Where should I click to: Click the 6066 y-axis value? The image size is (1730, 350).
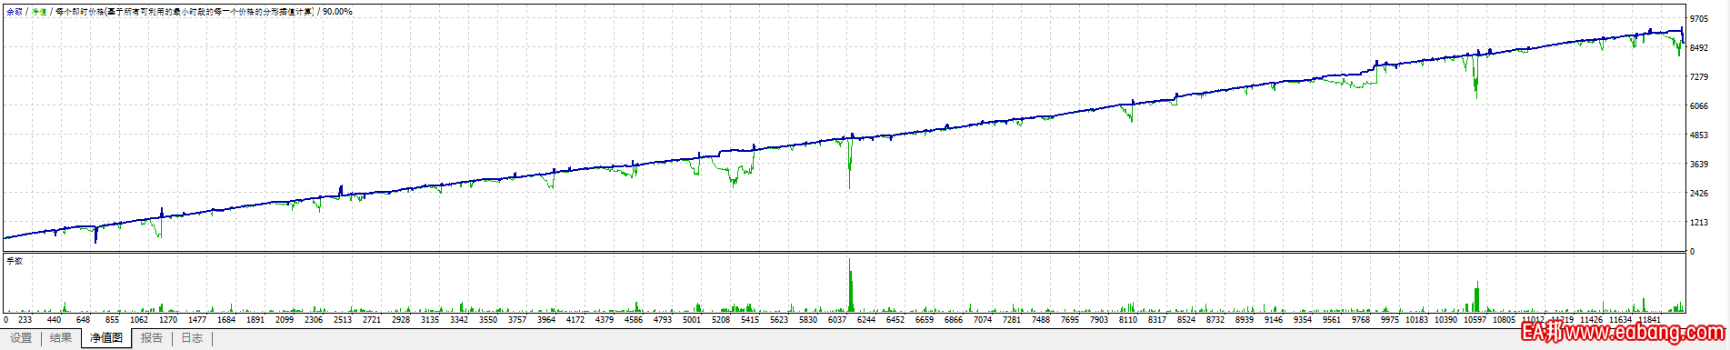1699,106
